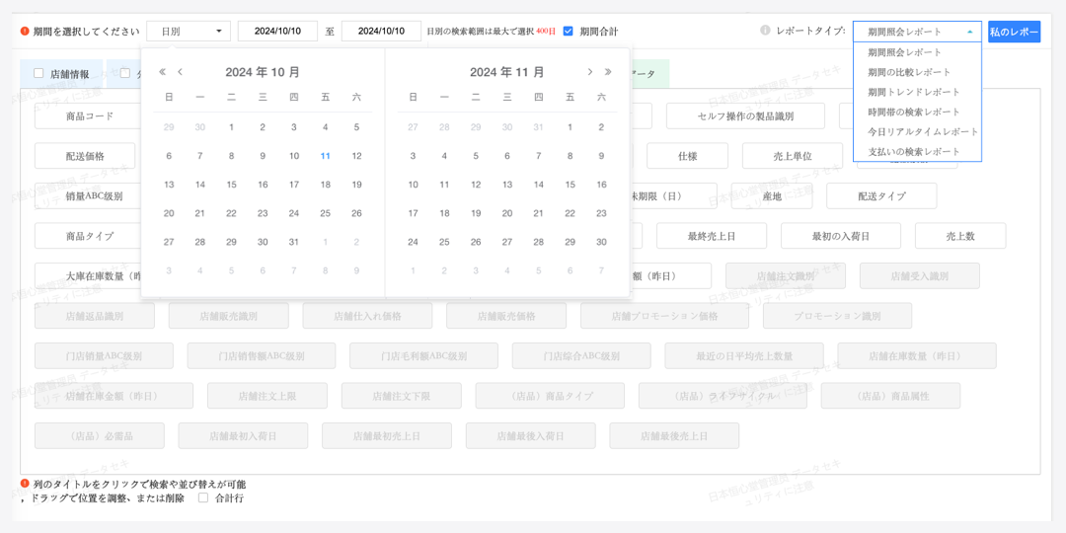Screen dimensions: 1066x533
Task: Click red warning icon beside 期間を選択してください
Action: tap(25, 31)
